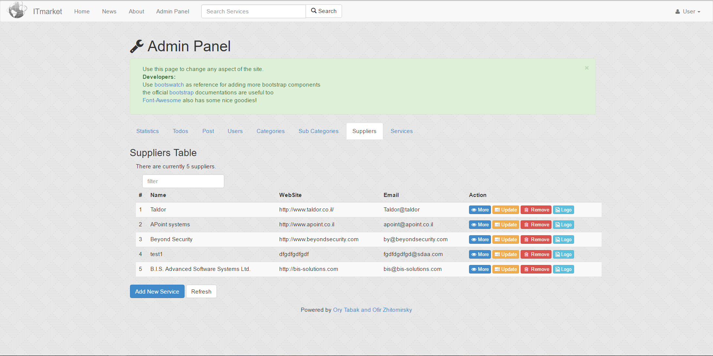Click the Beyond Security name cell
Screen dimensions: 713x356
[171, 239]
